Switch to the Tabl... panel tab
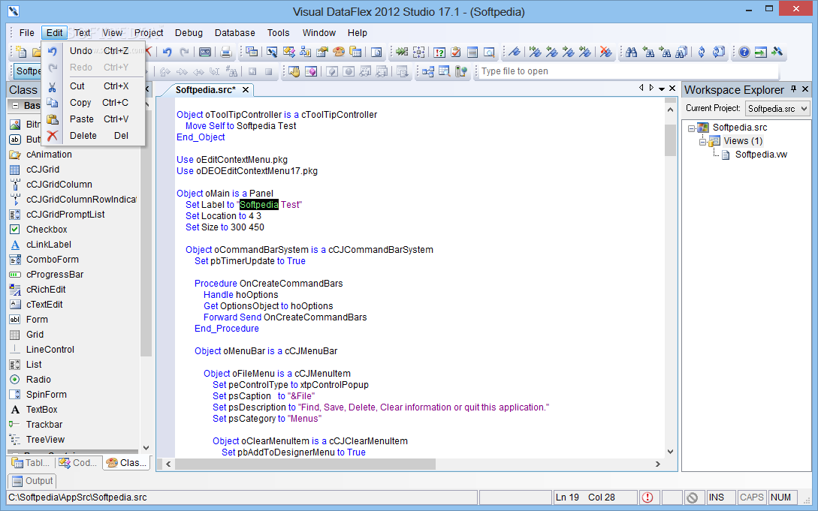Screen dimensions: 818x511 tap(31, 462)
